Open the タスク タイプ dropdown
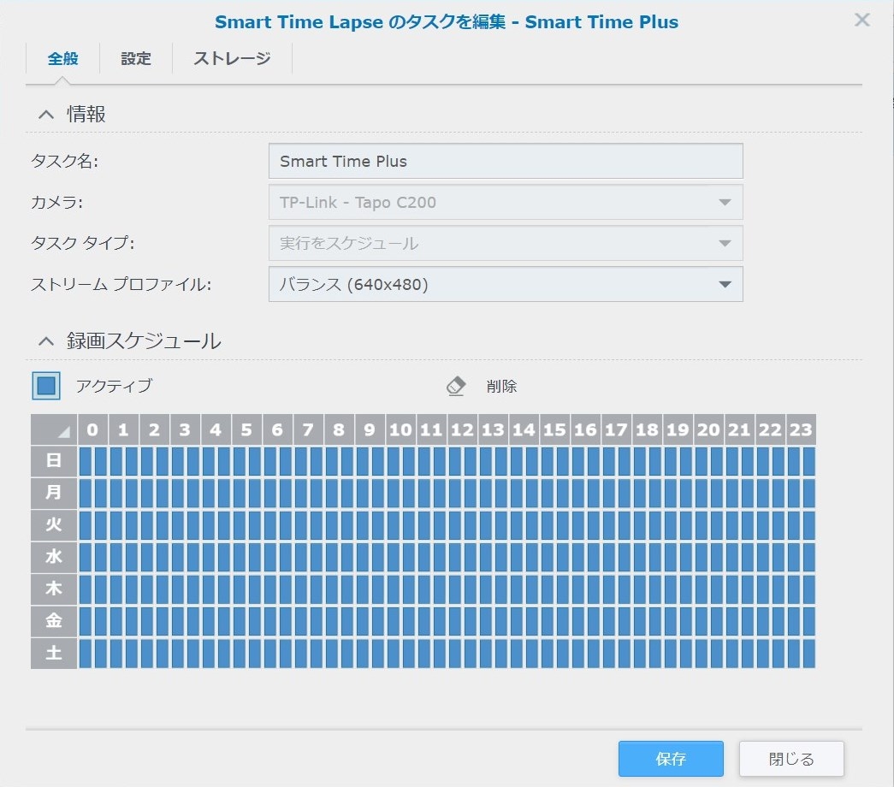 coord(505,243)
